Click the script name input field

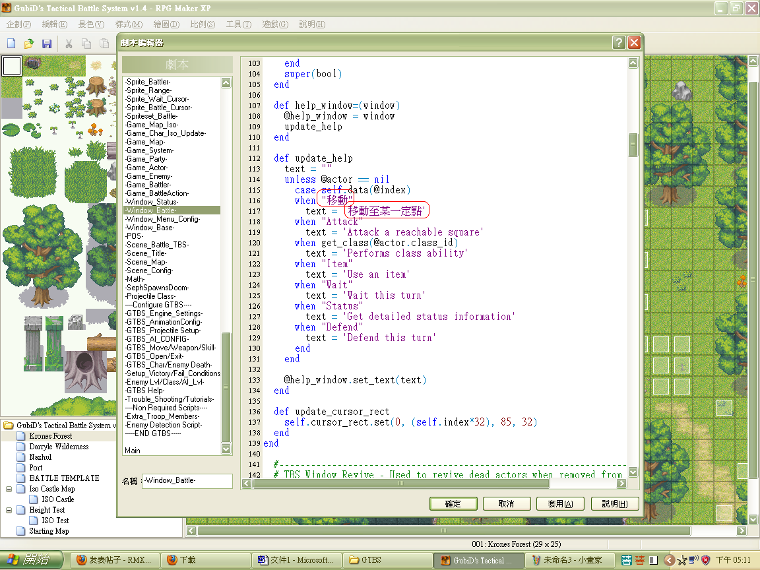click(x=187, y=481)
